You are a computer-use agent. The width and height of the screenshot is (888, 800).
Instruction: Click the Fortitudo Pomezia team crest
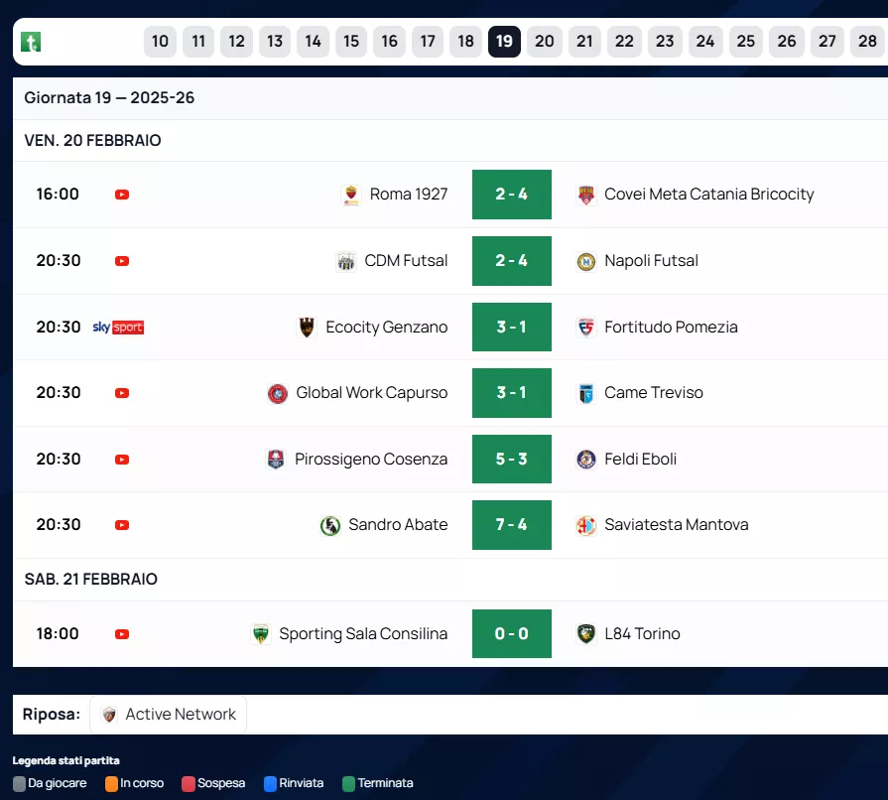pyautogui.click(x=586, y=328)
